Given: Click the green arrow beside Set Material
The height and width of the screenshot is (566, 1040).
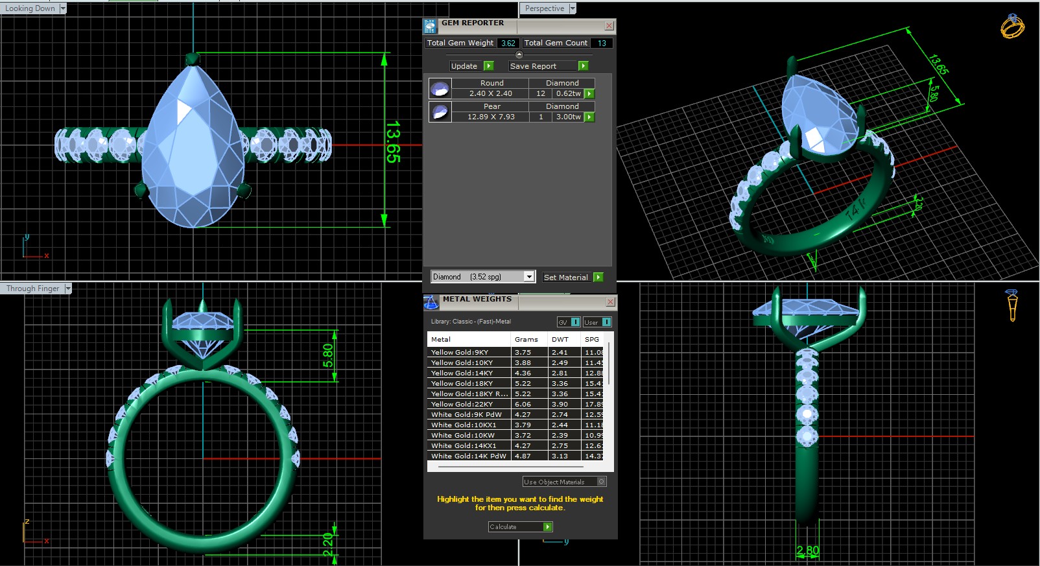Looking at the screenshot, I should (598, 277).
